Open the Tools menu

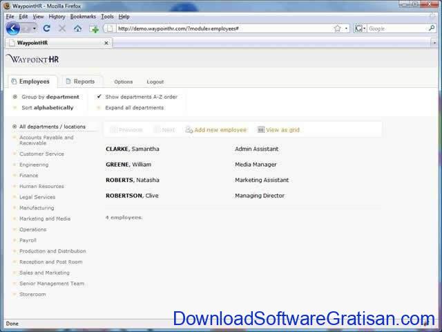[x=107, y=17]
